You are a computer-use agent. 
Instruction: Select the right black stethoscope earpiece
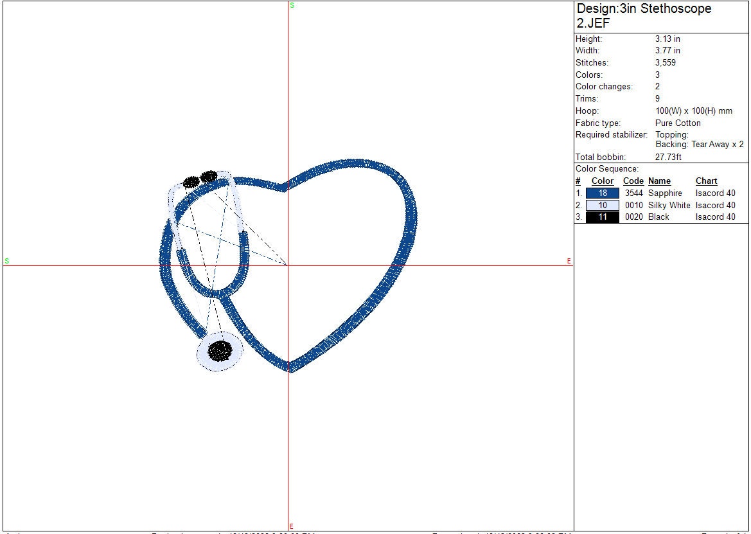coord(209,176)
